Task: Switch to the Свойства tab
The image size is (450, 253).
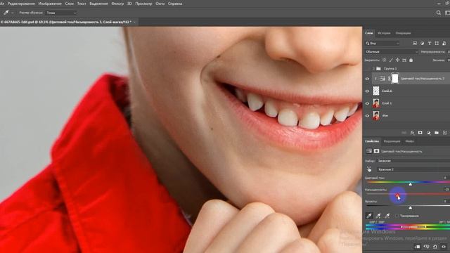Action: 372,141
